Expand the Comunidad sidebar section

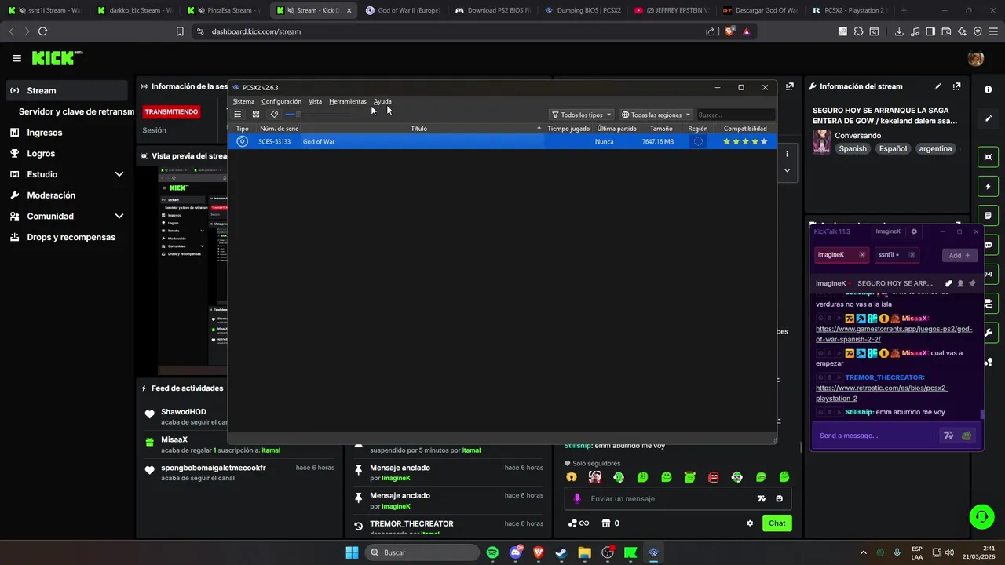click(66, 216)
